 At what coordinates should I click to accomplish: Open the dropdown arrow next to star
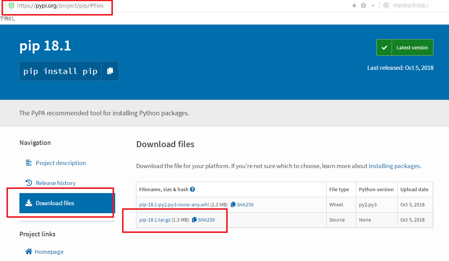click(373, 6)
